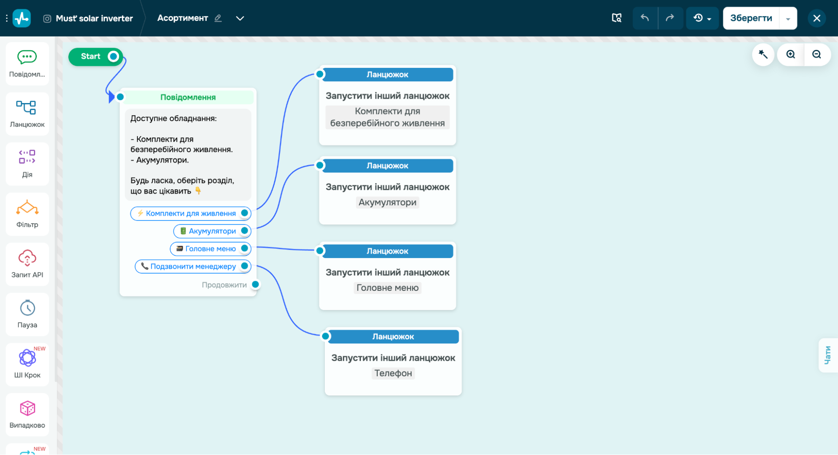
Task: Add a Дія action block
Action: [27, 164]
